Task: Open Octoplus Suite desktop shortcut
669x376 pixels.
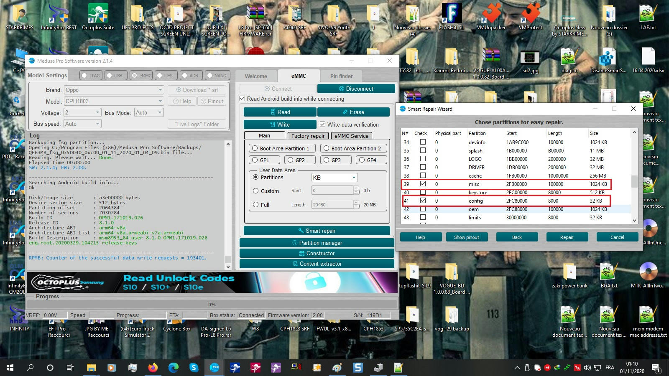Action: tap(98, 17)
